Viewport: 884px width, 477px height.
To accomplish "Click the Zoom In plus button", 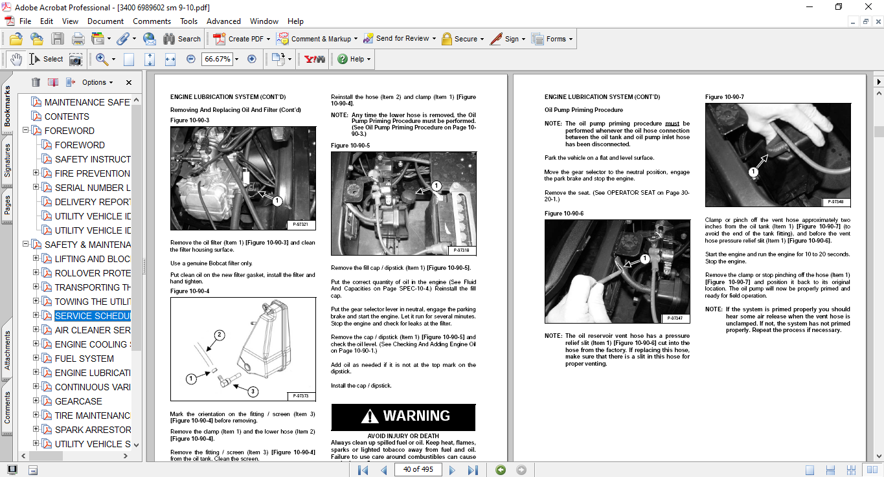I will coord(252,59).
